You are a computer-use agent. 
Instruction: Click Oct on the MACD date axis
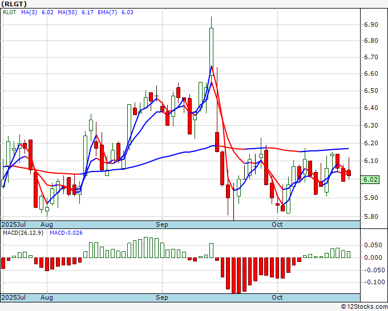[277, 297]
